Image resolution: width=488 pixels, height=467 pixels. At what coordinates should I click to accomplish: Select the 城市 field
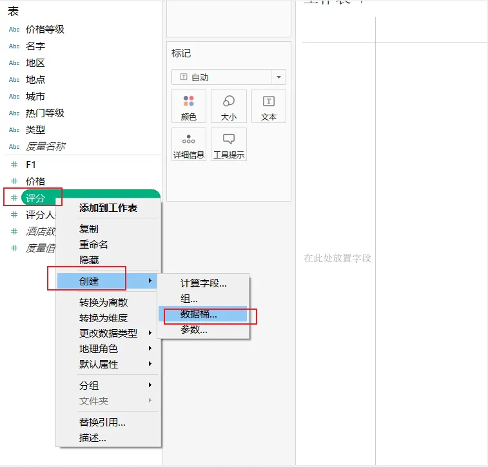point(35,97)
